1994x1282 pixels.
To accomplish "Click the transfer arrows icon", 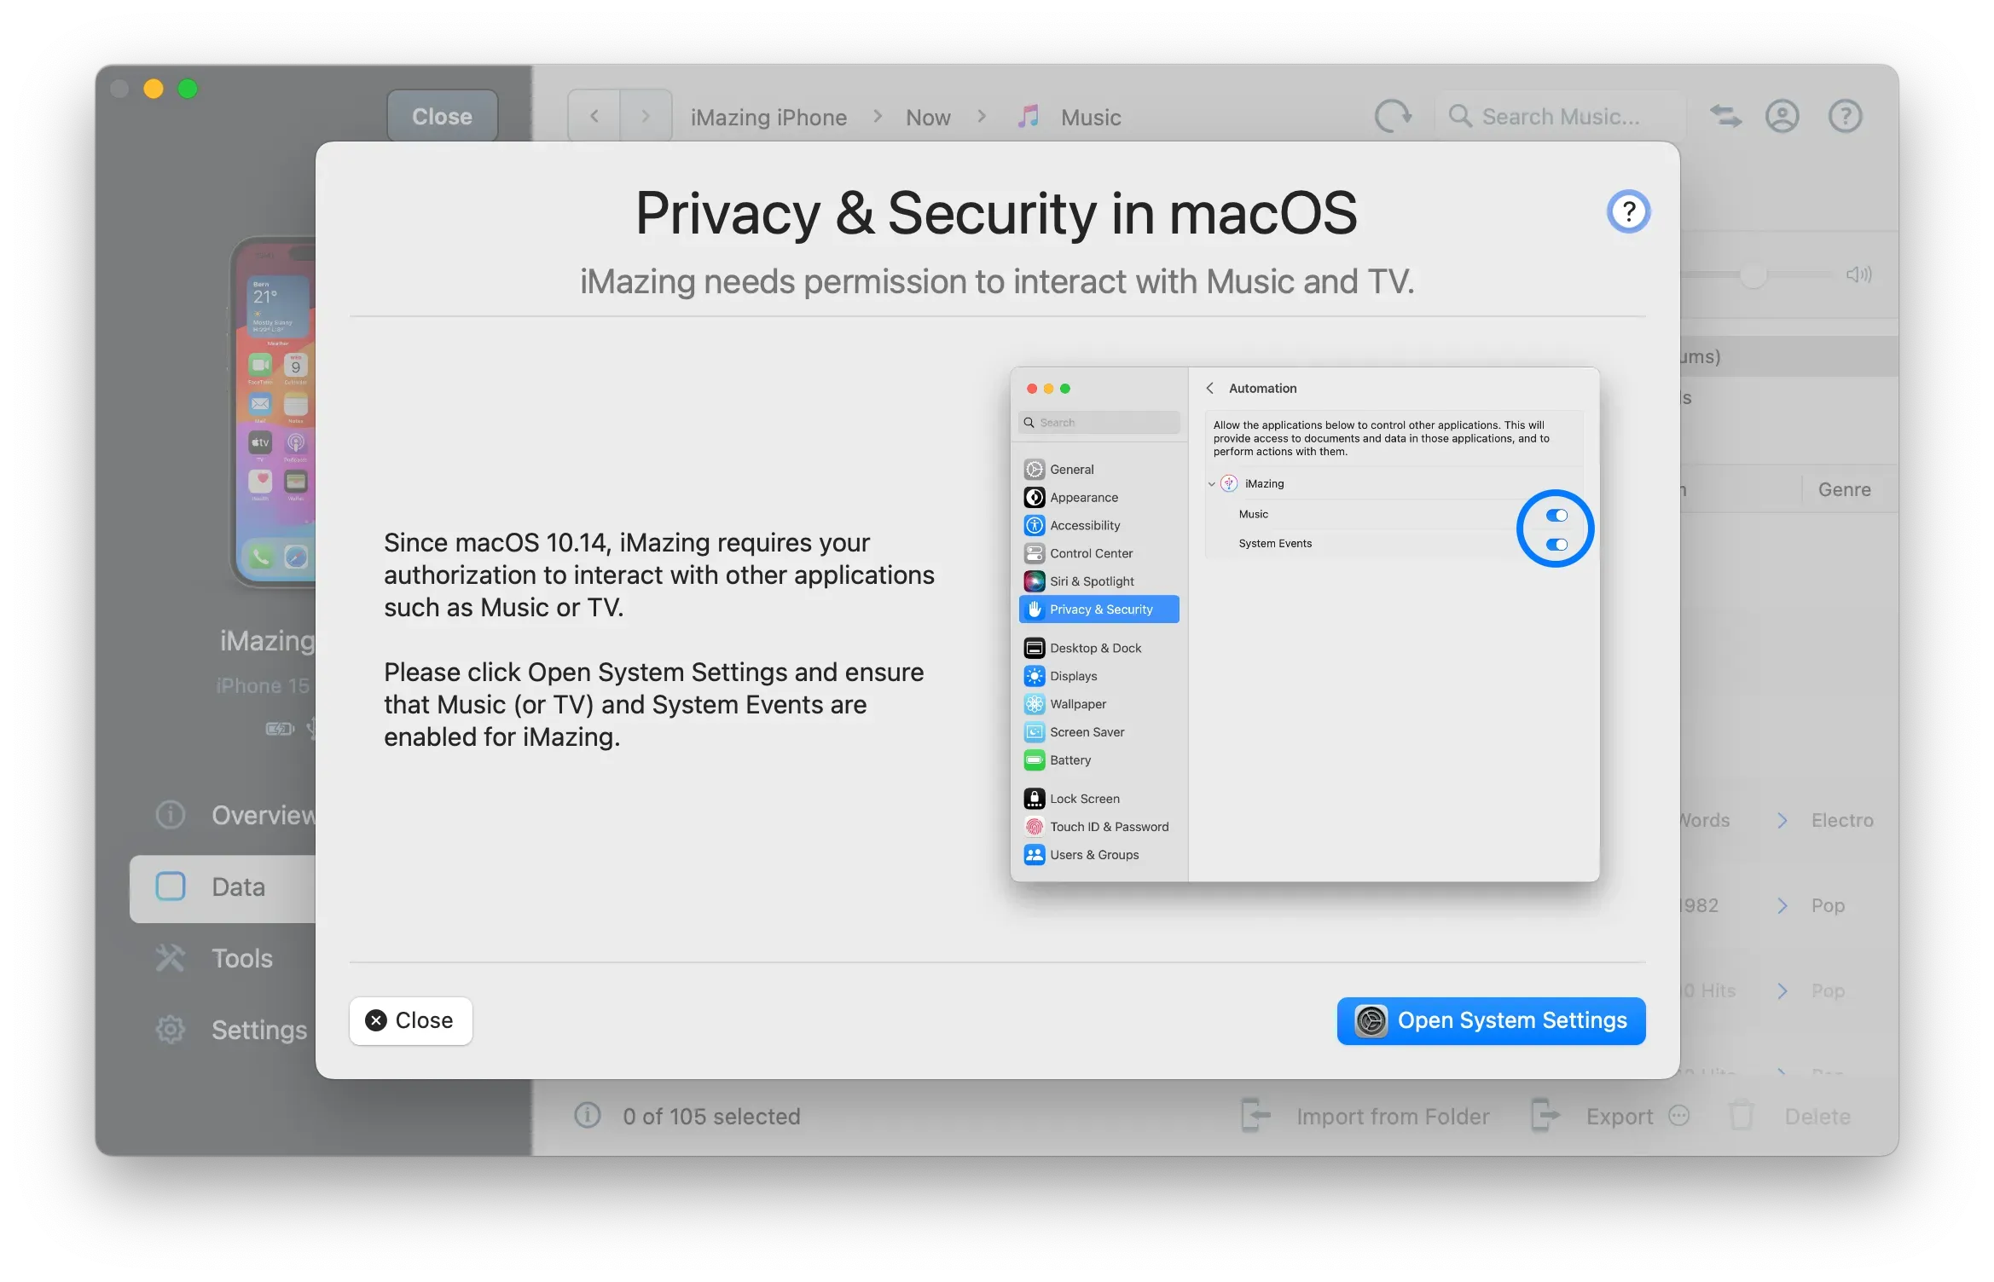I will pyautogui.click(x=1726, y=116).
